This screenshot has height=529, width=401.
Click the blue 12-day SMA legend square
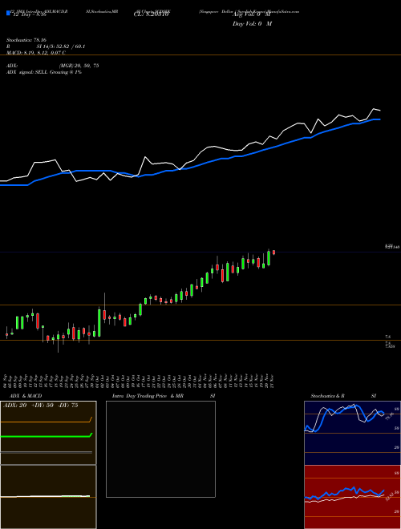point(8,14)
